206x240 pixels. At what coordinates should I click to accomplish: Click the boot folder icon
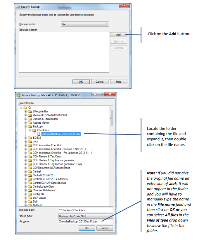pyautogui.click(x=30, y=142)
